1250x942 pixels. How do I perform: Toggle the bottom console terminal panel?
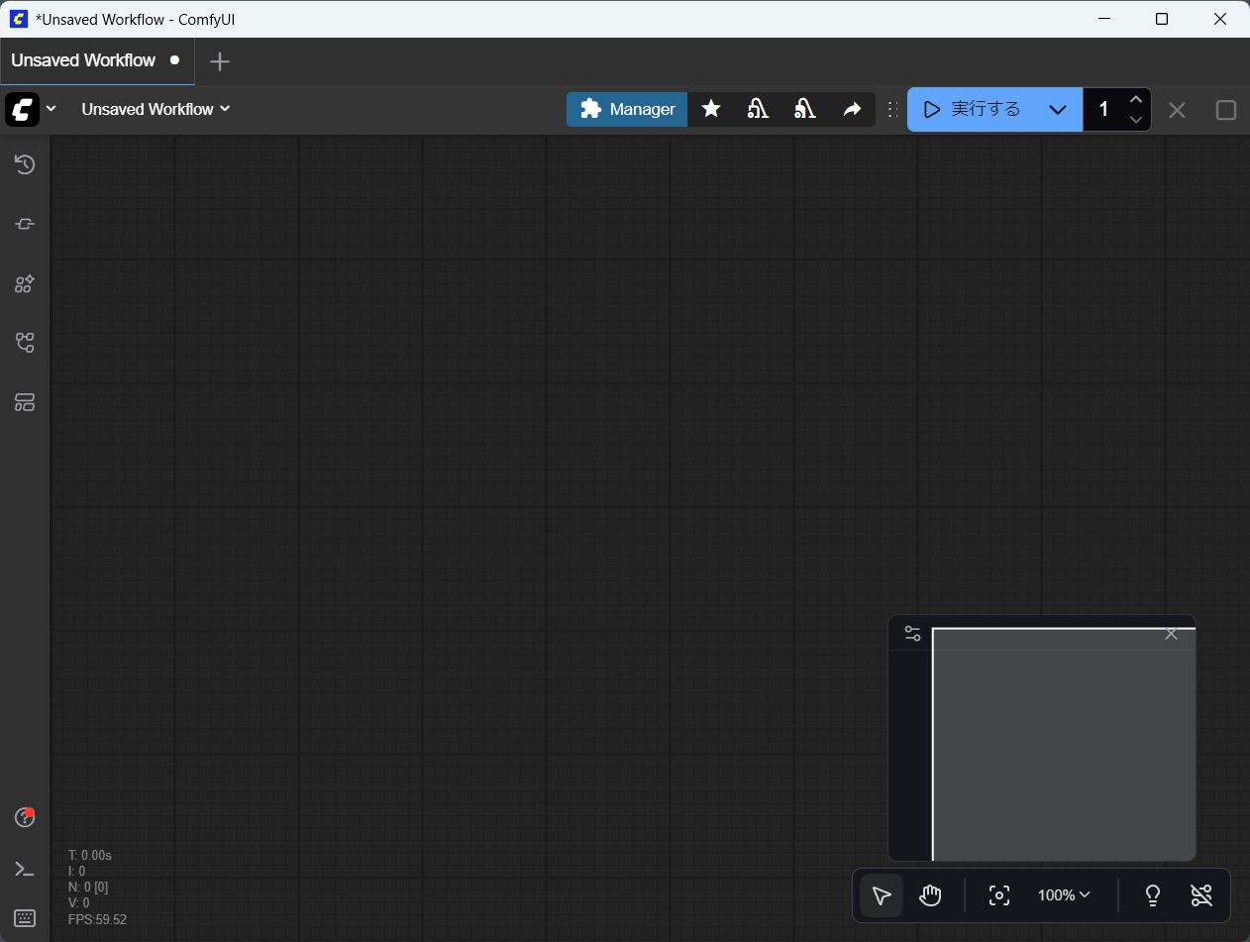click(25, 869)
